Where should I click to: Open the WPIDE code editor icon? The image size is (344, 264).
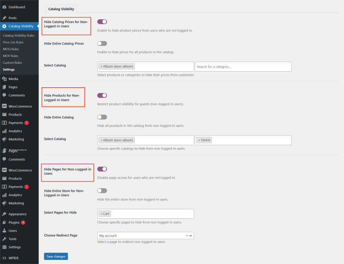pos(4,258)
